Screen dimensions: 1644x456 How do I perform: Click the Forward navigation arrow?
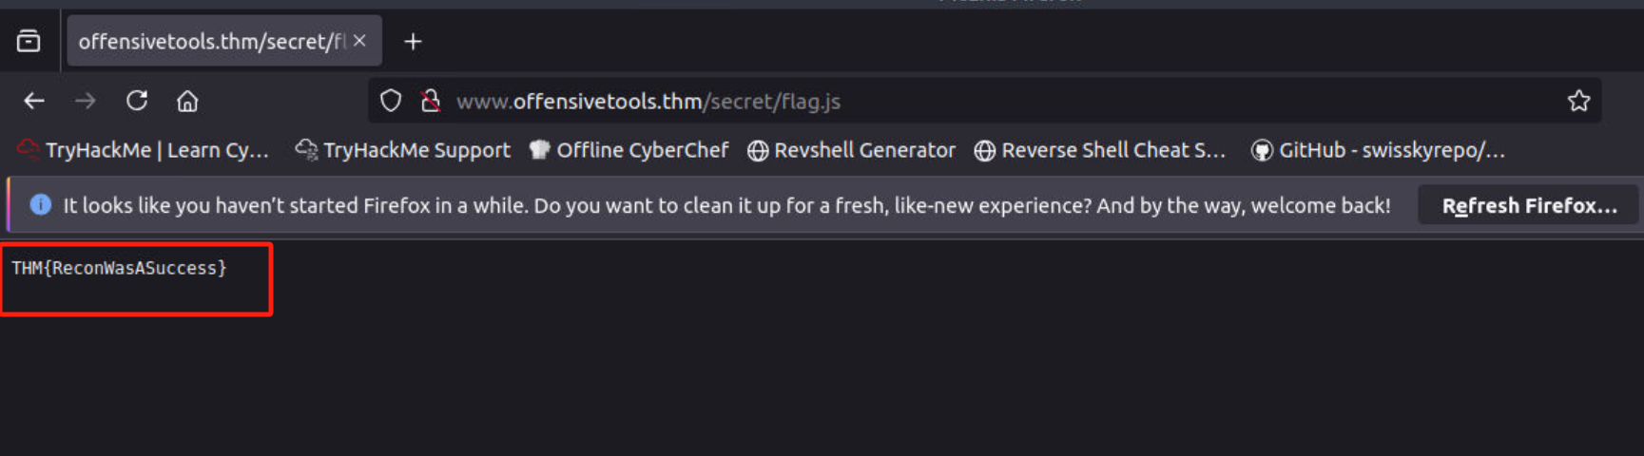(86, 101)
